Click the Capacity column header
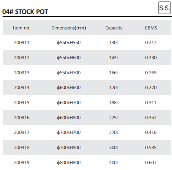Image resolution: width=172 pixels, height=170 pixels. point(114,28)
